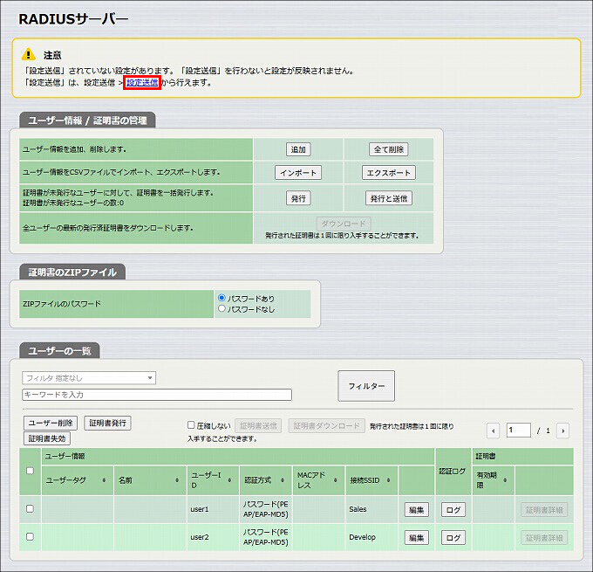Click the page number input field
This screenshot has width=593, height=572.
coord(519,430)
